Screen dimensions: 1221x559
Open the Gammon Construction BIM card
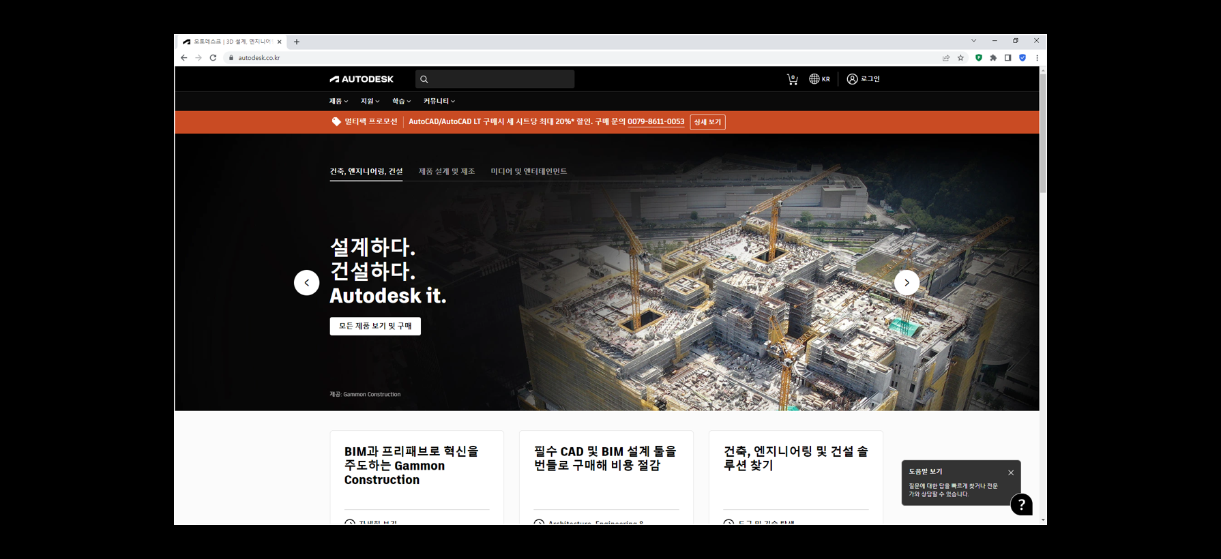click(x=417, y=477)
